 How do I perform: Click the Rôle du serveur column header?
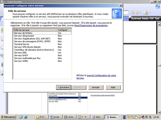[35, 30]
